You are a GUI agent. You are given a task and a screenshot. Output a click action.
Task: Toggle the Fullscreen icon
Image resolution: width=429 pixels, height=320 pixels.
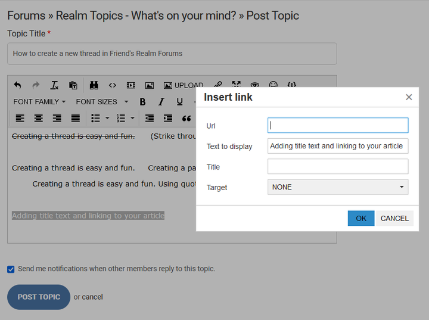236,84
